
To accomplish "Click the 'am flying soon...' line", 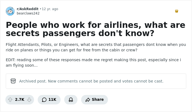I will 22,66.
